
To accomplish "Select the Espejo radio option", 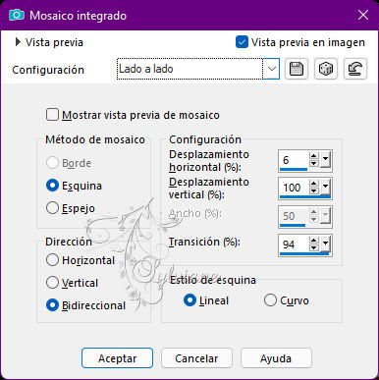I will tap(52, 208).
